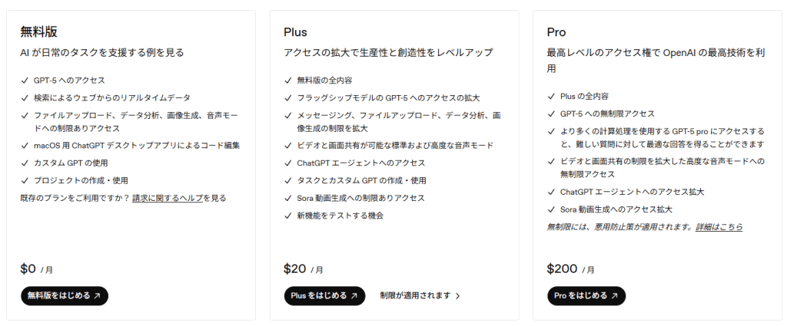Click the 制限が適用されます link
This screenshot has height=326, width=787.
(415, 295)
